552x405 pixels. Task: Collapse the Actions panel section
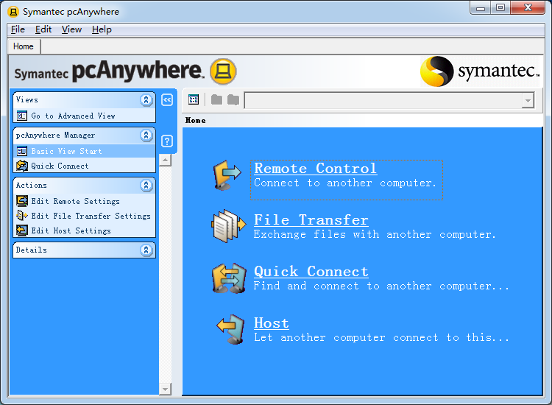click(146, 186)
